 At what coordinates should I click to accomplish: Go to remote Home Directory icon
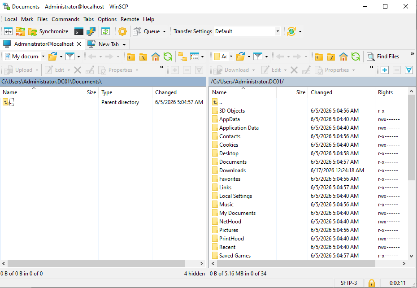tap(343, 57)
